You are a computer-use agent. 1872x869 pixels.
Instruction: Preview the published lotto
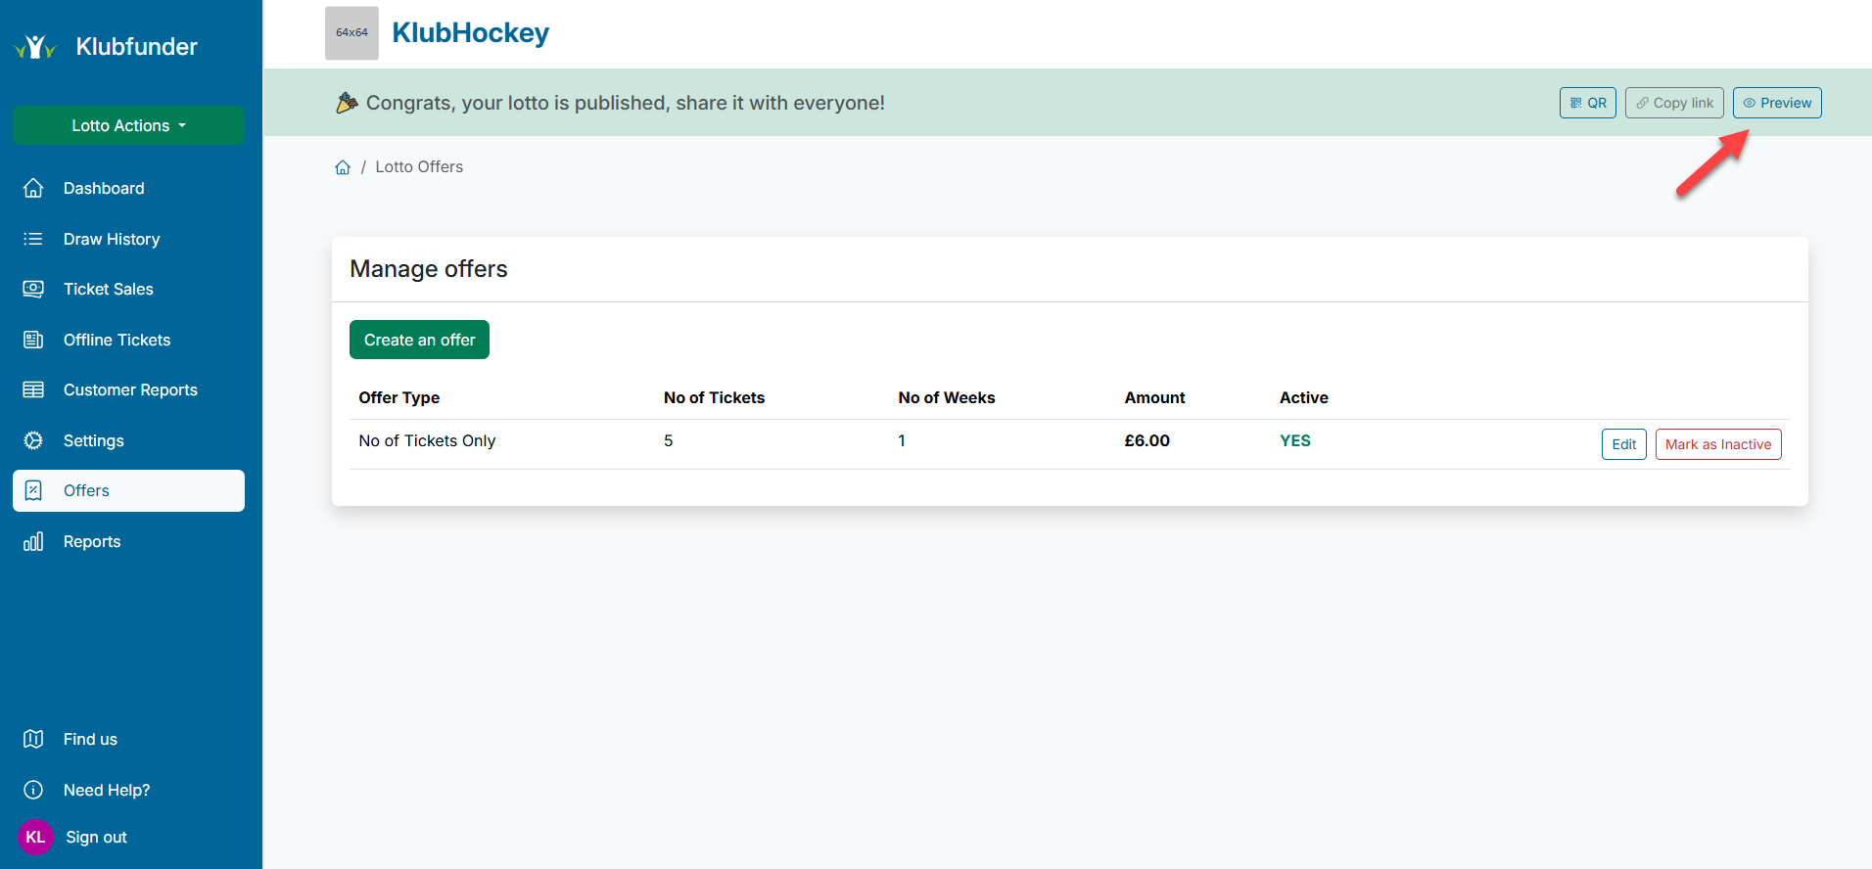click(x=1776, y=103)
